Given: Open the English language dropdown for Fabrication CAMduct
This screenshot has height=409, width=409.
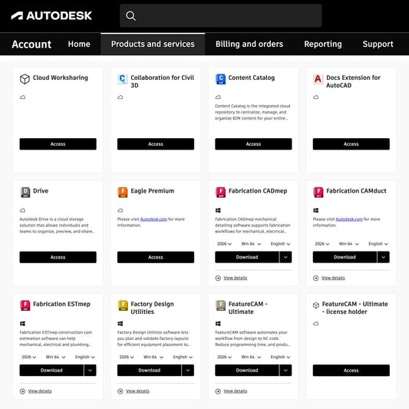Looking at the screenshot, I should [x=378, y=244].
